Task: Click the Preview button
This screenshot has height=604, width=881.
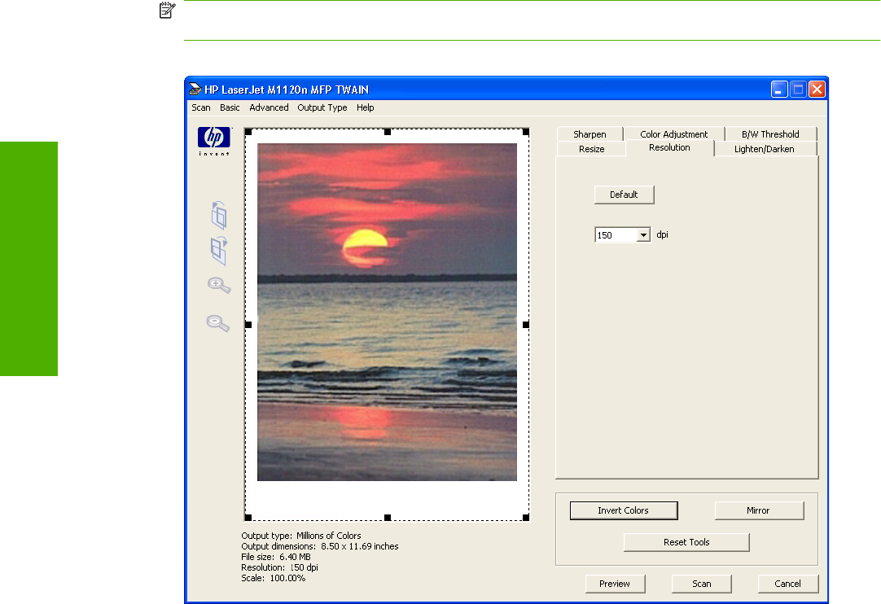Action: [615, 584]
